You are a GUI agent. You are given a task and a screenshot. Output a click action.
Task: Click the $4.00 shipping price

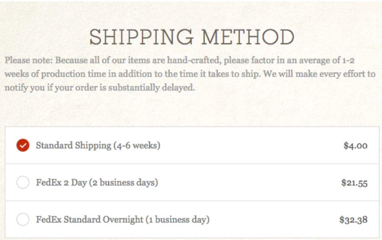pos(356,145)
